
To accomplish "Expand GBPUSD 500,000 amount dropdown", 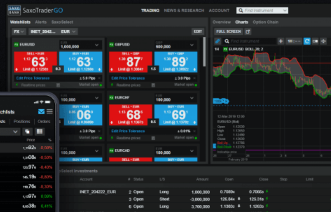I will 192,45.
